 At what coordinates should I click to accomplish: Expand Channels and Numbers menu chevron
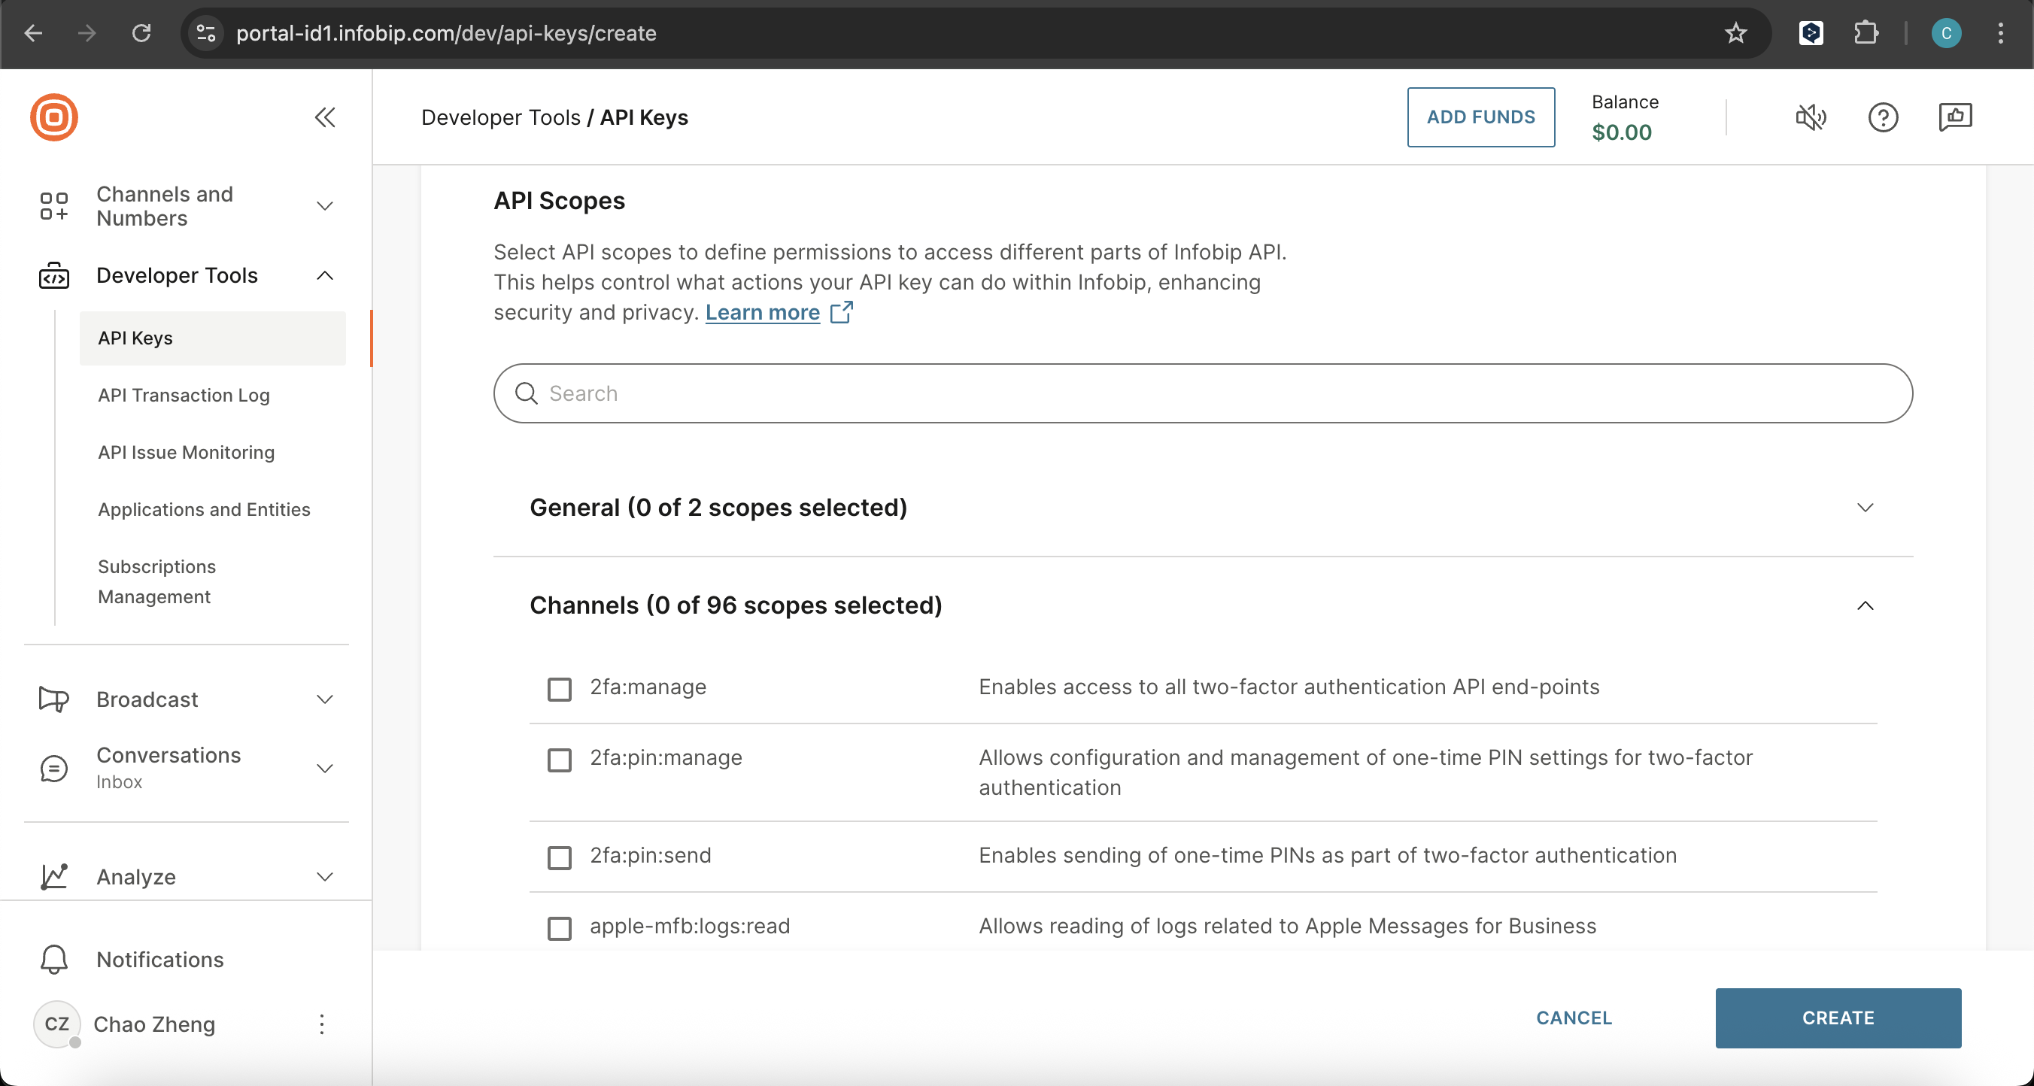pyautogui.click(x=324, y=206)
